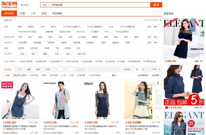
Task: Check the 天猫 filter checkbox
Action: click(68, 75)
